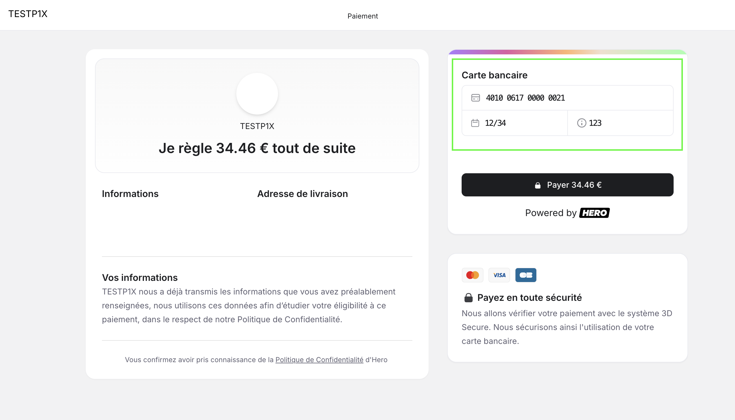Select the Paiement header label
The height and width of the screenshot is (420, 735).
[362, 16]
